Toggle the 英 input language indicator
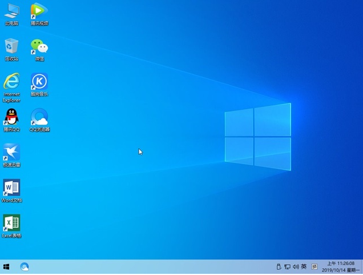Viewport: 363px width, 275px height. click(x=304, y=267)
